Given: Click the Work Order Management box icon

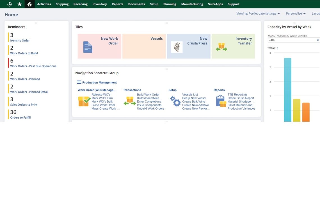Looking at the screenshot, I should (84, 101).
